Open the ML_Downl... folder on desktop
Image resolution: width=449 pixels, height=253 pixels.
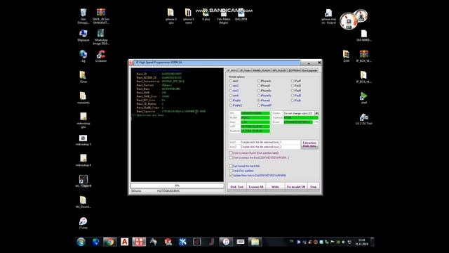[x=83, y=202]
